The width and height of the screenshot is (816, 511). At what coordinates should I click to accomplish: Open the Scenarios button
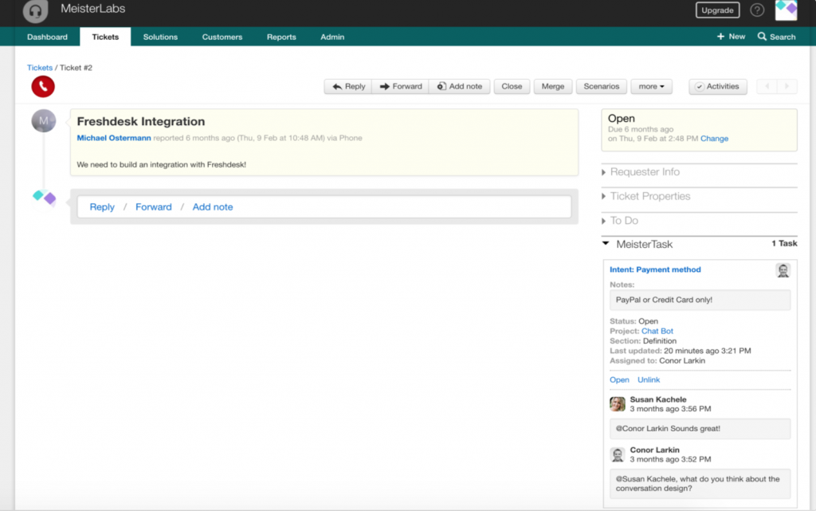click(x=601, y=86)
